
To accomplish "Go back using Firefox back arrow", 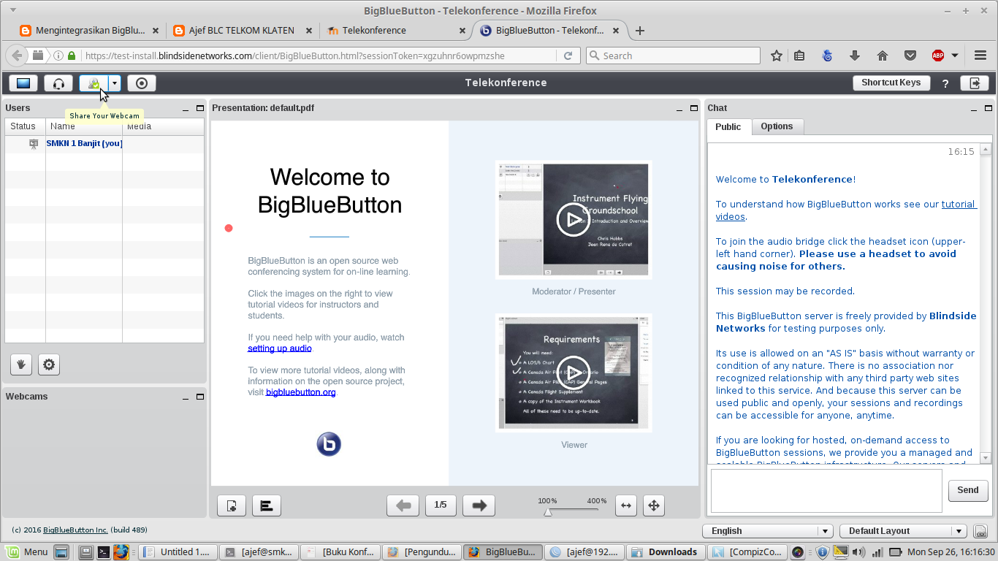I will (x=16, y=56).
